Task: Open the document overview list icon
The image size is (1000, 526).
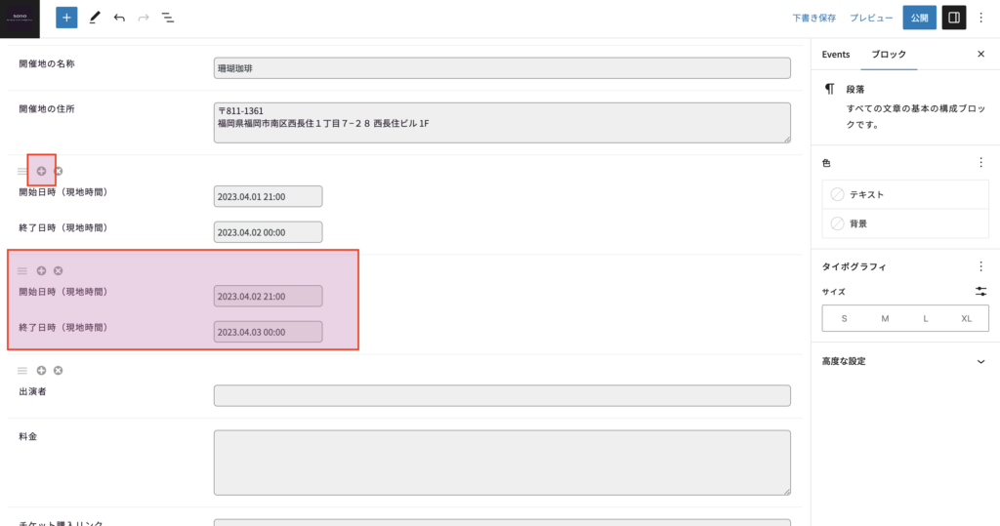Action: (168, 18)
